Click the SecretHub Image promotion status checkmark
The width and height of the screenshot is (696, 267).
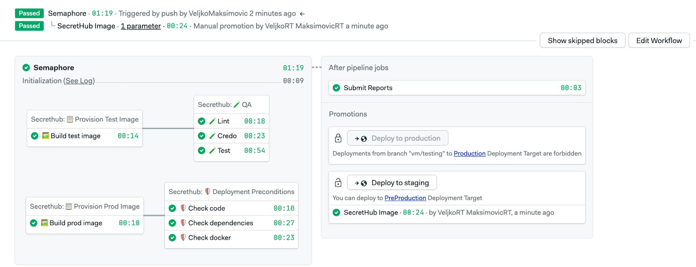pyautogui.click(x=336, y=213)
